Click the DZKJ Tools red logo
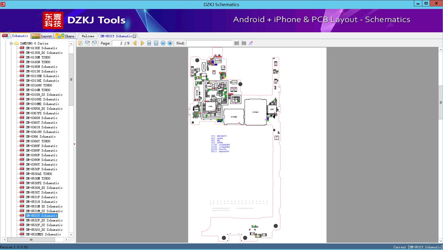 53,20
